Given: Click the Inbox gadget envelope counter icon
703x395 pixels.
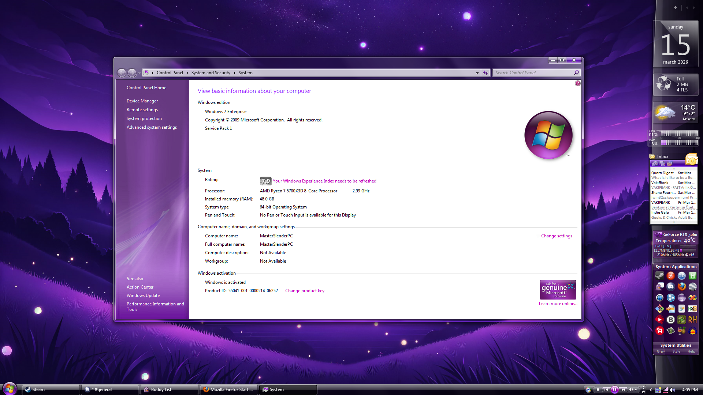Looking at the screenshot, I should pyautogui.click(x=692, y=160).
